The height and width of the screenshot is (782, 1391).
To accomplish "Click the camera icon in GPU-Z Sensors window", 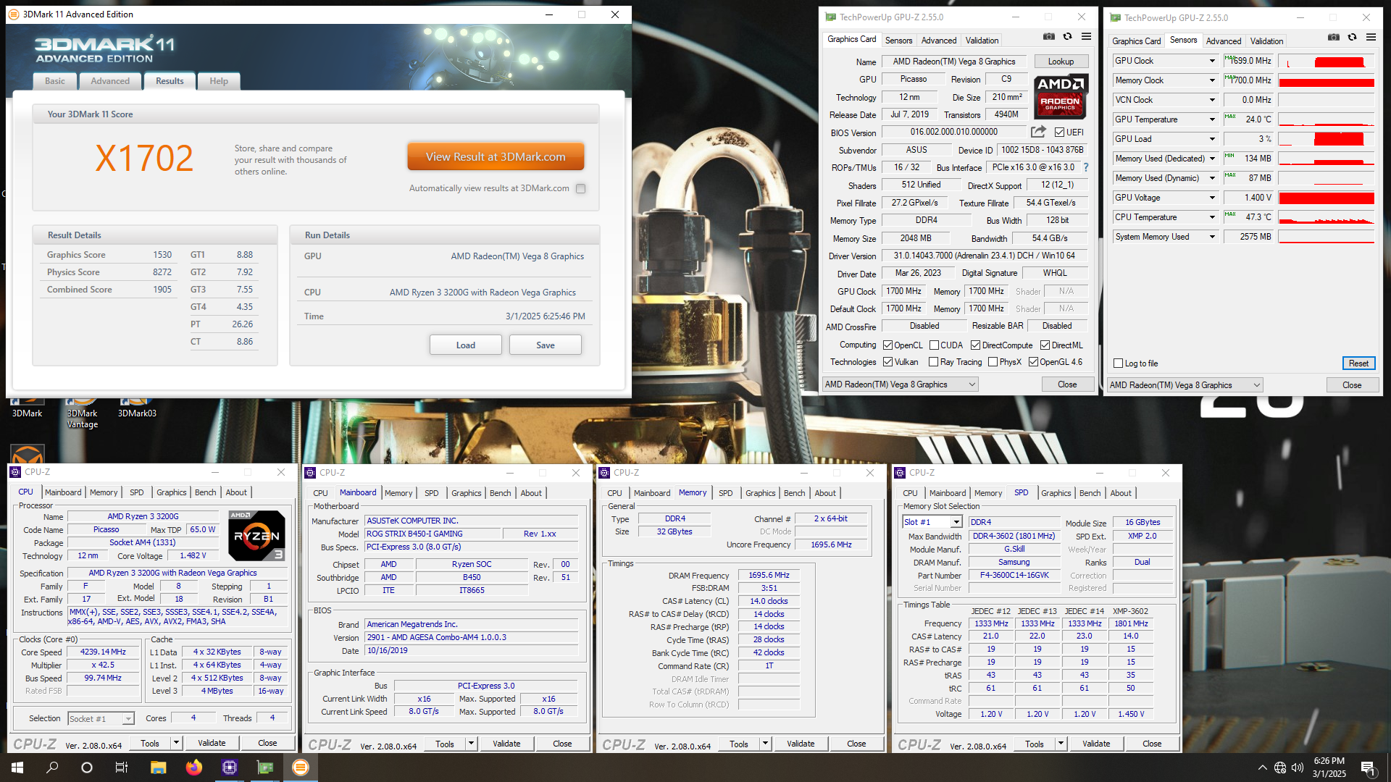I will [x=1333, y=37].
